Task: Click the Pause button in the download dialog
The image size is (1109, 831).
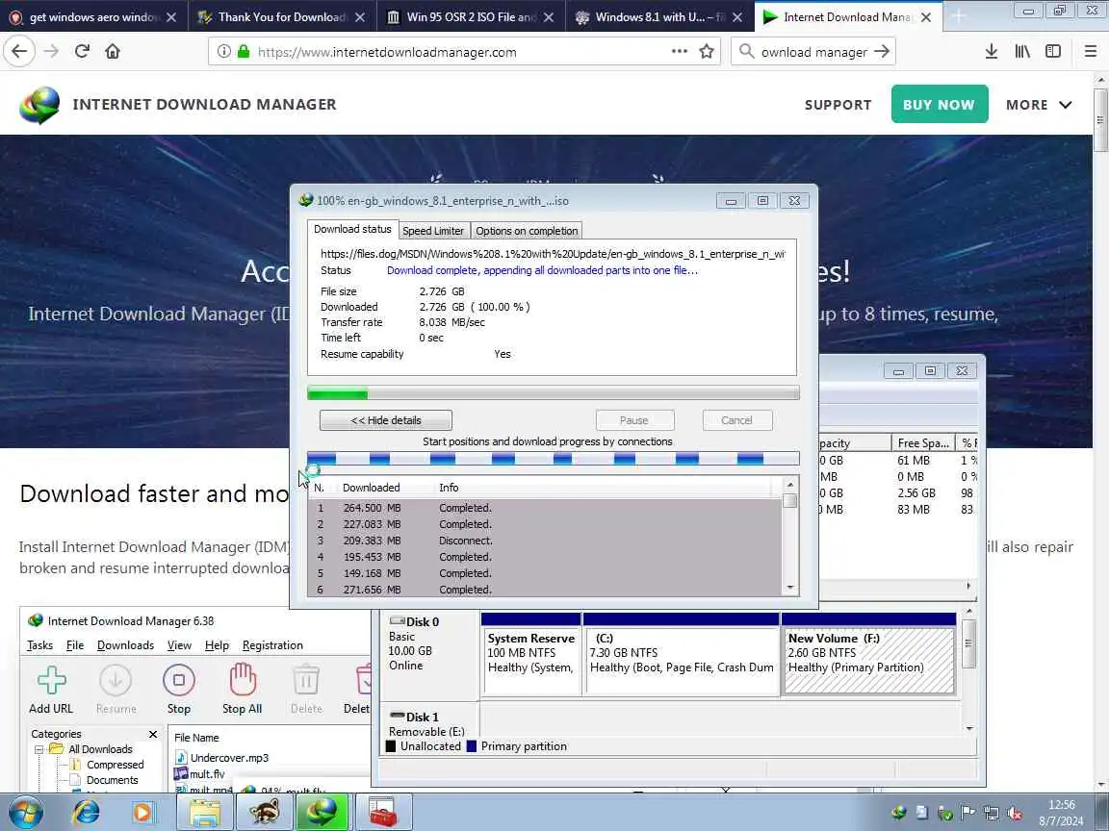Action: pyautogui.click(x=633, y=420)
